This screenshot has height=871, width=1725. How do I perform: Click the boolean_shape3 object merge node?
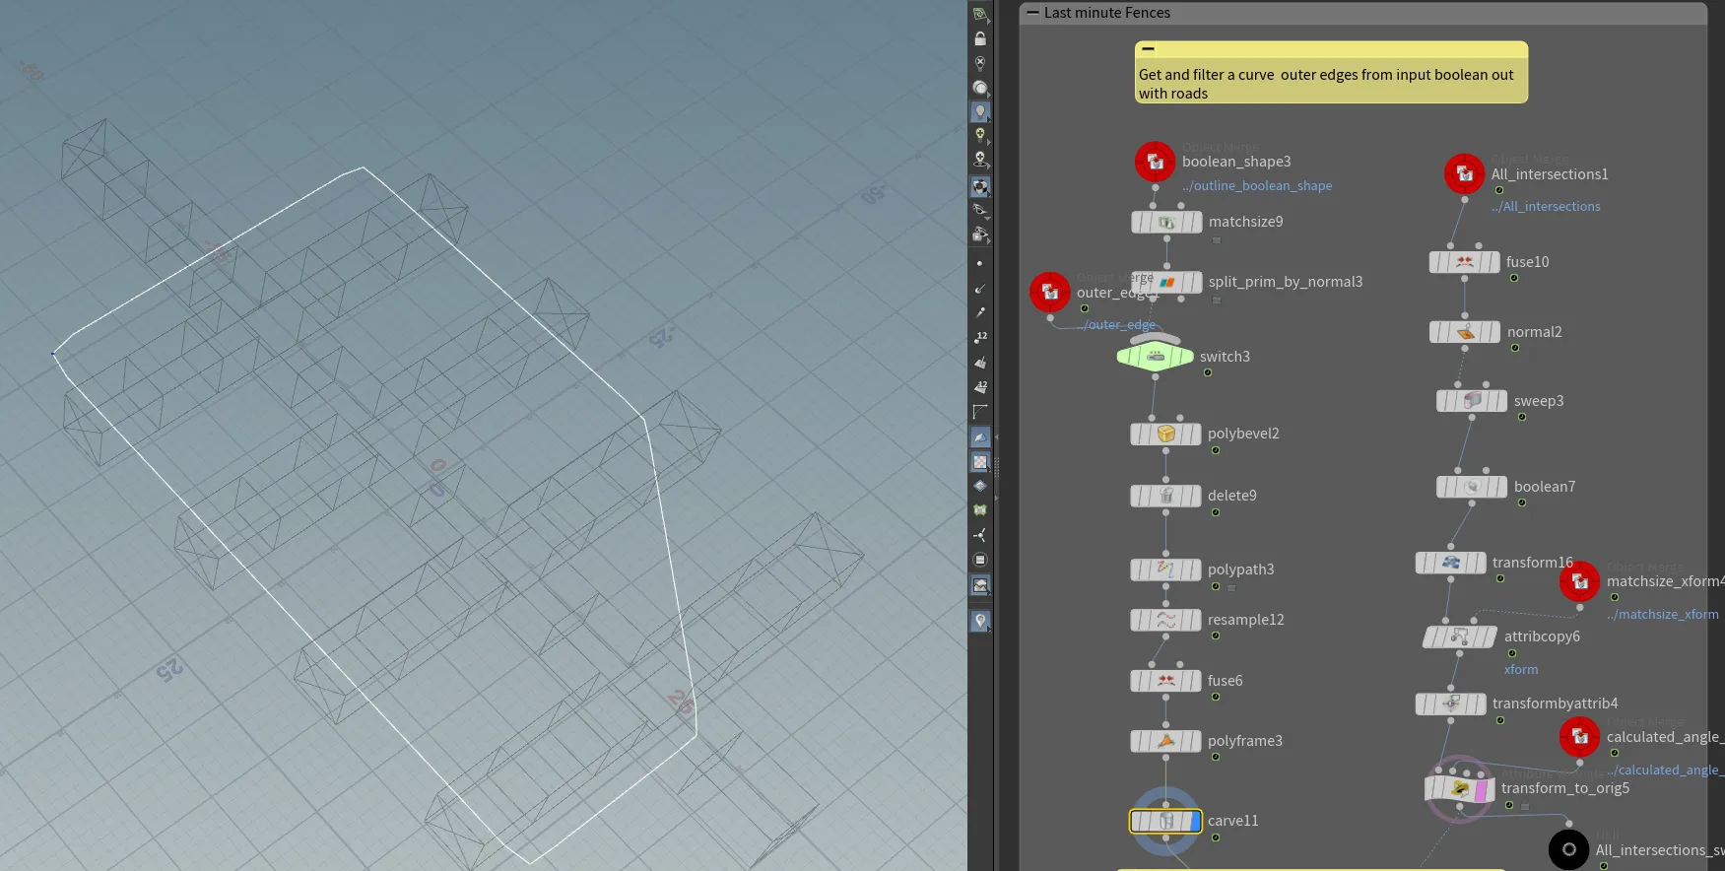(1155, 162)
